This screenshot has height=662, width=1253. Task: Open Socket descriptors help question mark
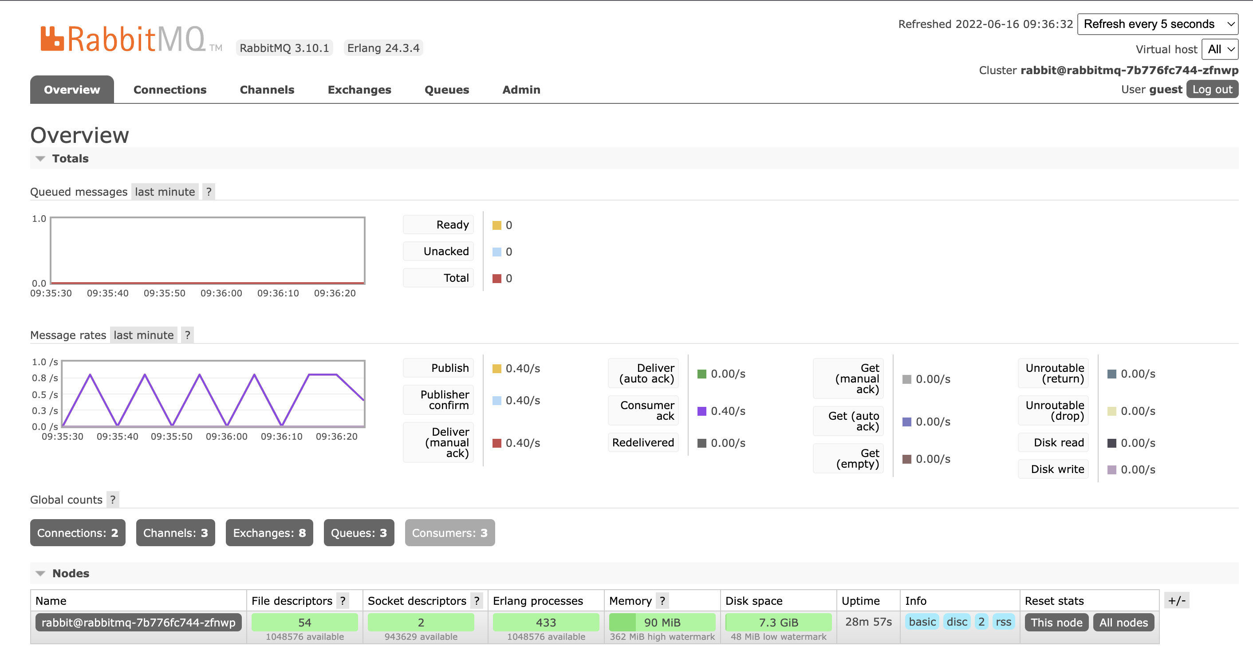(x=477, y=601)
